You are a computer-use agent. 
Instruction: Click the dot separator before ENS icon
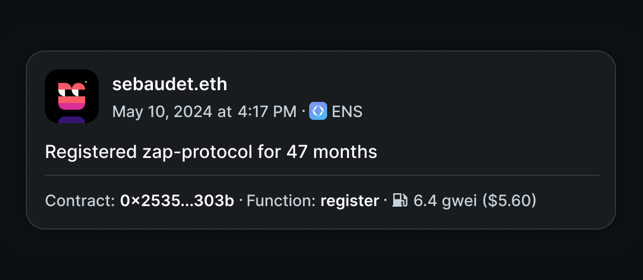pyautogui.click(x=302, y=111)
